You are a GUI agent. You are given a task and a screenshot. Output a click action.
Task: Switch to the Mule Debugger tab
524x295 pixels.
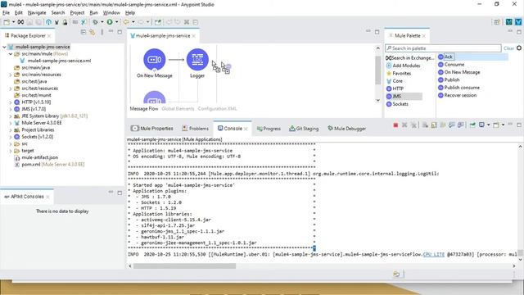(x=346, y=129)
